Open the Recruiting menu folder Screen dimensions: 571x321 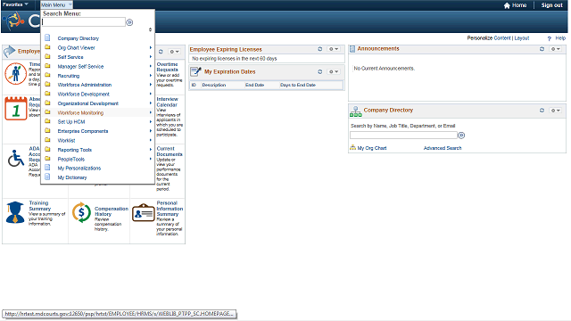tap(69, 76)
